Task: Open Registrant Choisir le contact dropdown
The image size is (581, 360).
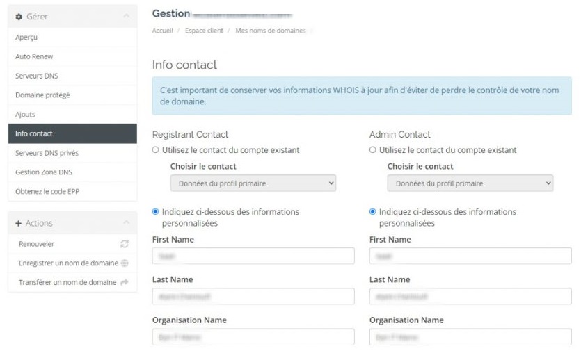Action: (253, 183)
